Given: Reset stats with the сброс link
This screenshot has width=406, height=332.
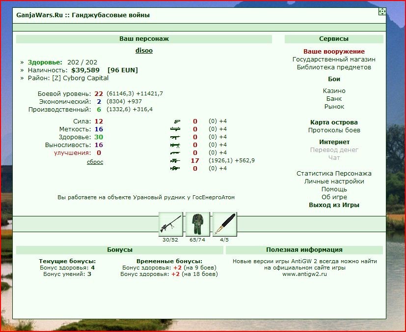Looking at the screenshot, I should (95, 162).
